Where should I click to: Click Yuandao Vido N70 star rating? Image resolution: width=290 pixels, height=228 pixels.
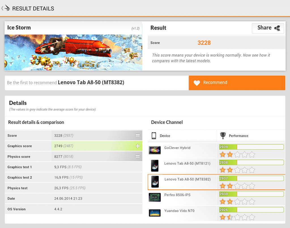[237, 217]
